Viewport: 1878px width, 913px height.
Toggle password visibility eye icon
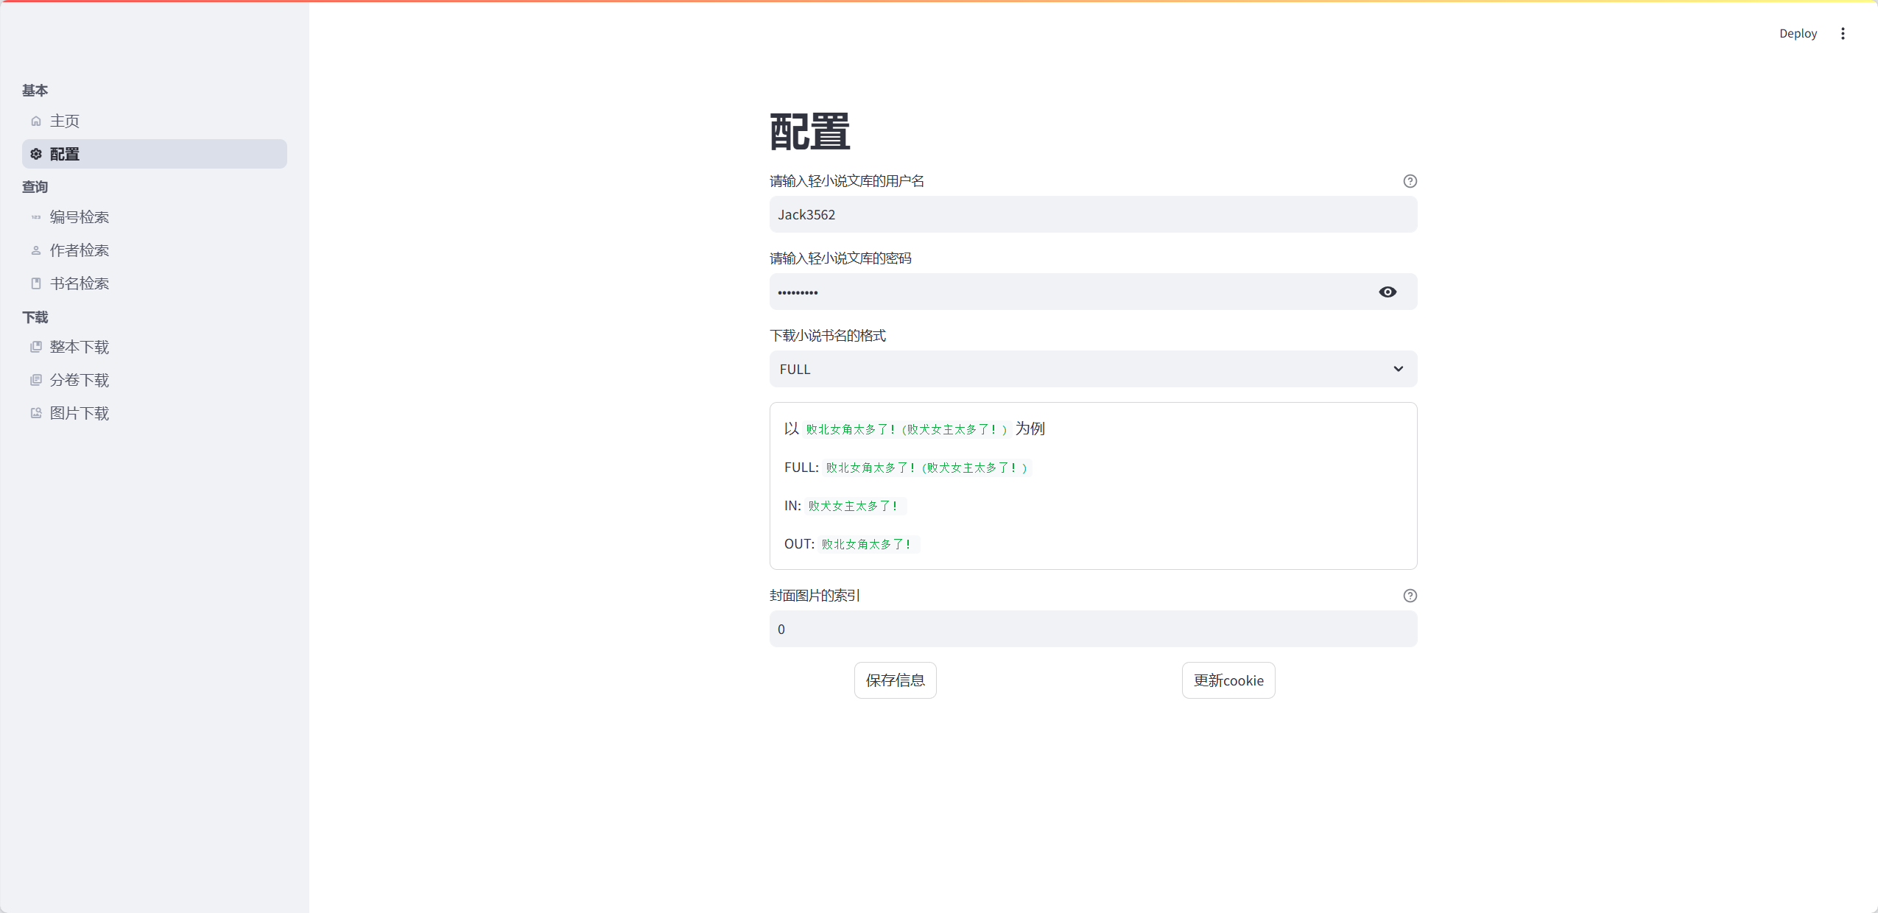[1388, 292]
